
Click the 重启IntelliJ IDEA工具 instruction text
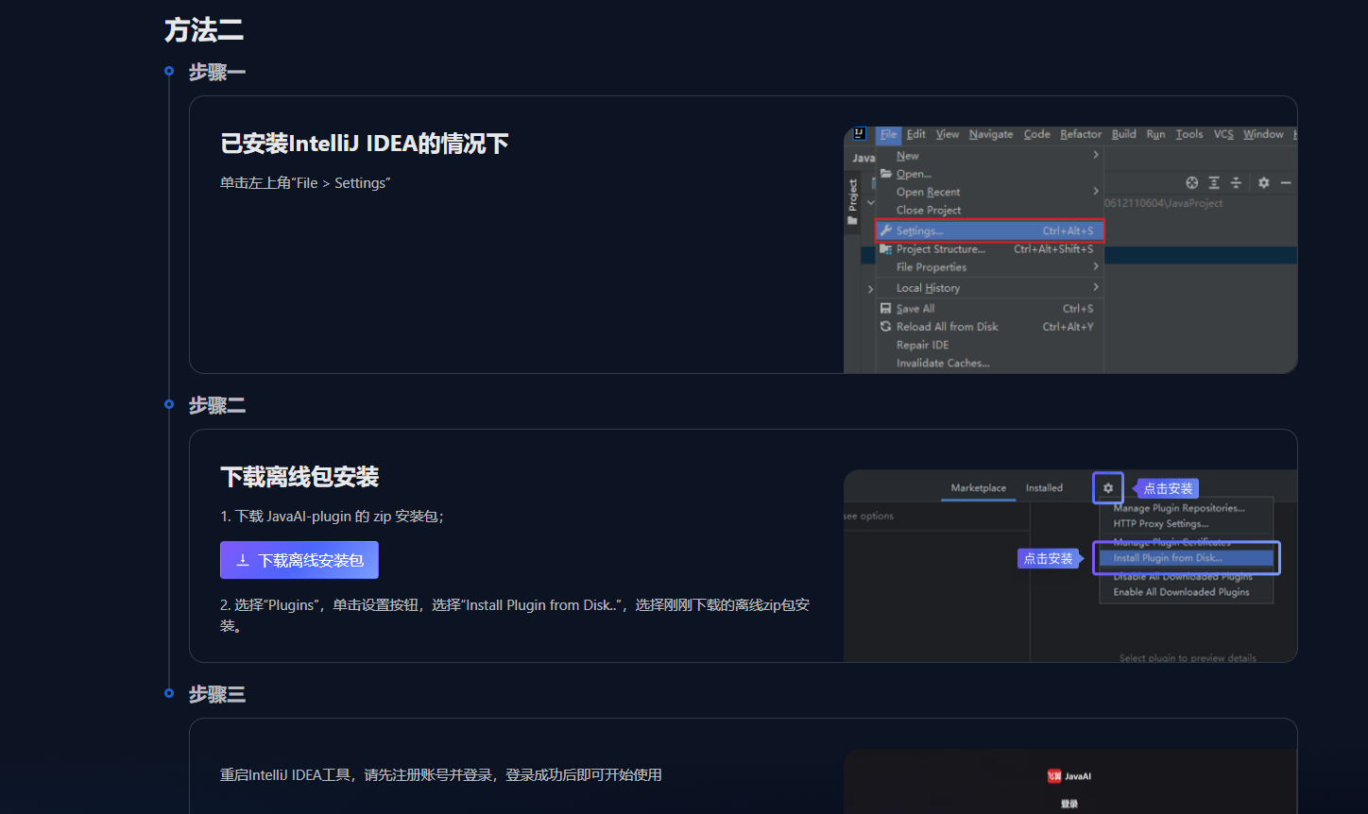click(x=441, y=775)
